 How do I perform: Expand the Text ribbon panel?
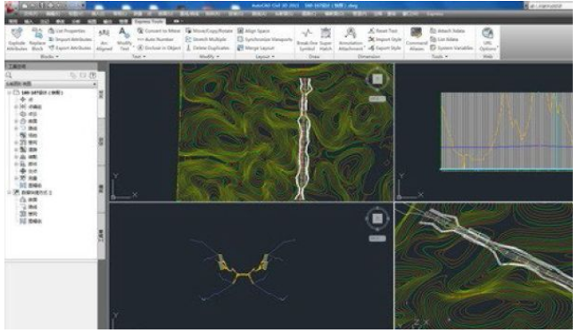tap(139, 57)
